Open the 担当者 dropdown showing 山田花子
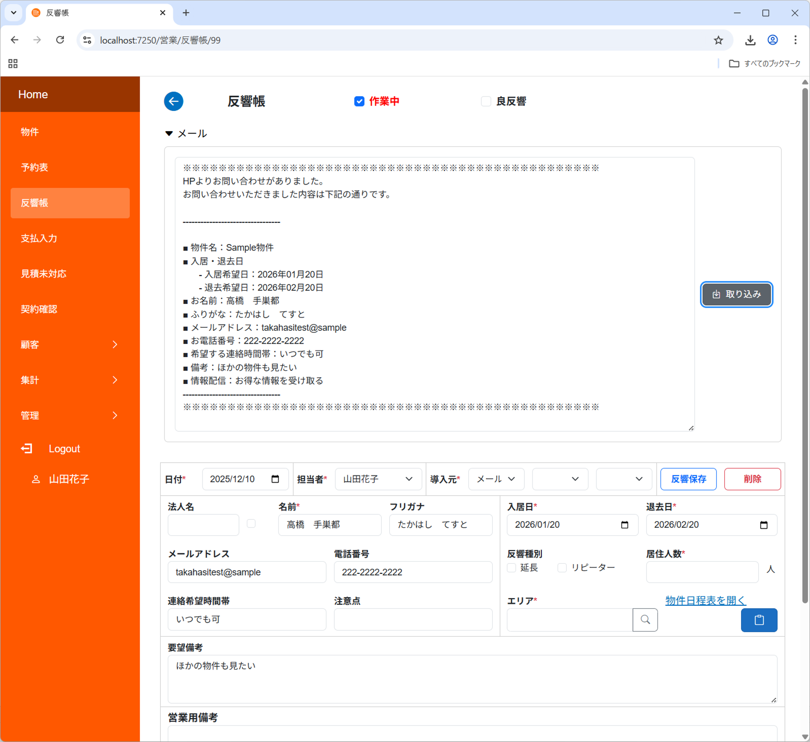Viewport: 810px width, 742px height. click(x=378, y=479)
